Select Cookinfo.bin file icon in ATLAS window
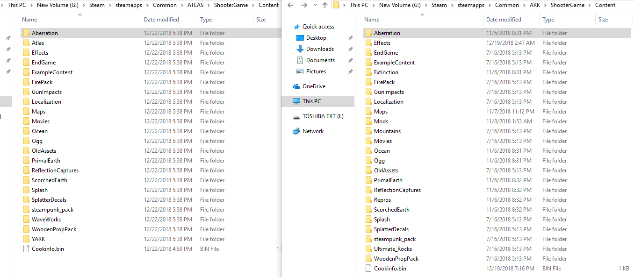 26,249
